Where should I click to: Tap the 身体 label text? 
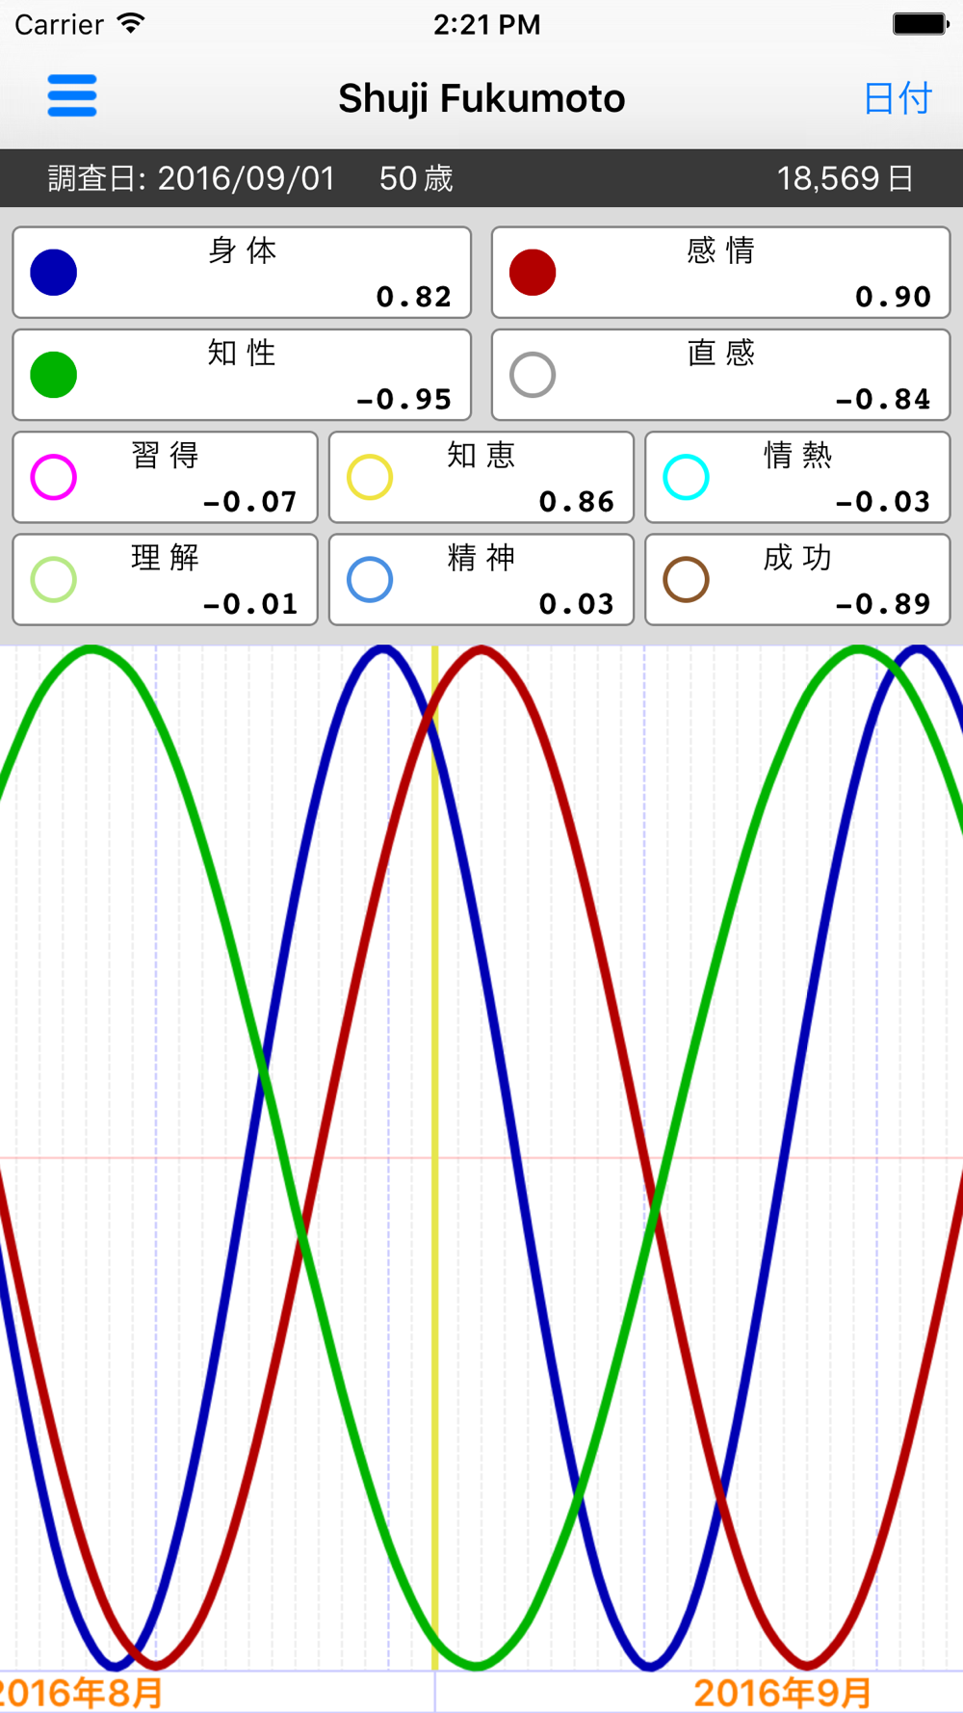242,250
